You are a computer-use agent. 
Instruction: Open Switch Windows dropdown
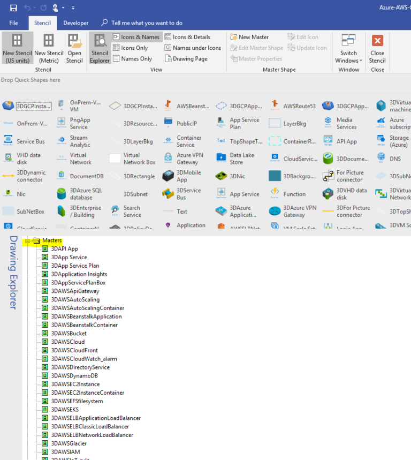point(348,48)
